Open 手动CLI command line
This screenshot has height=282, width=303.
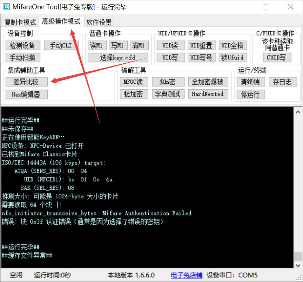click(61, 45)
